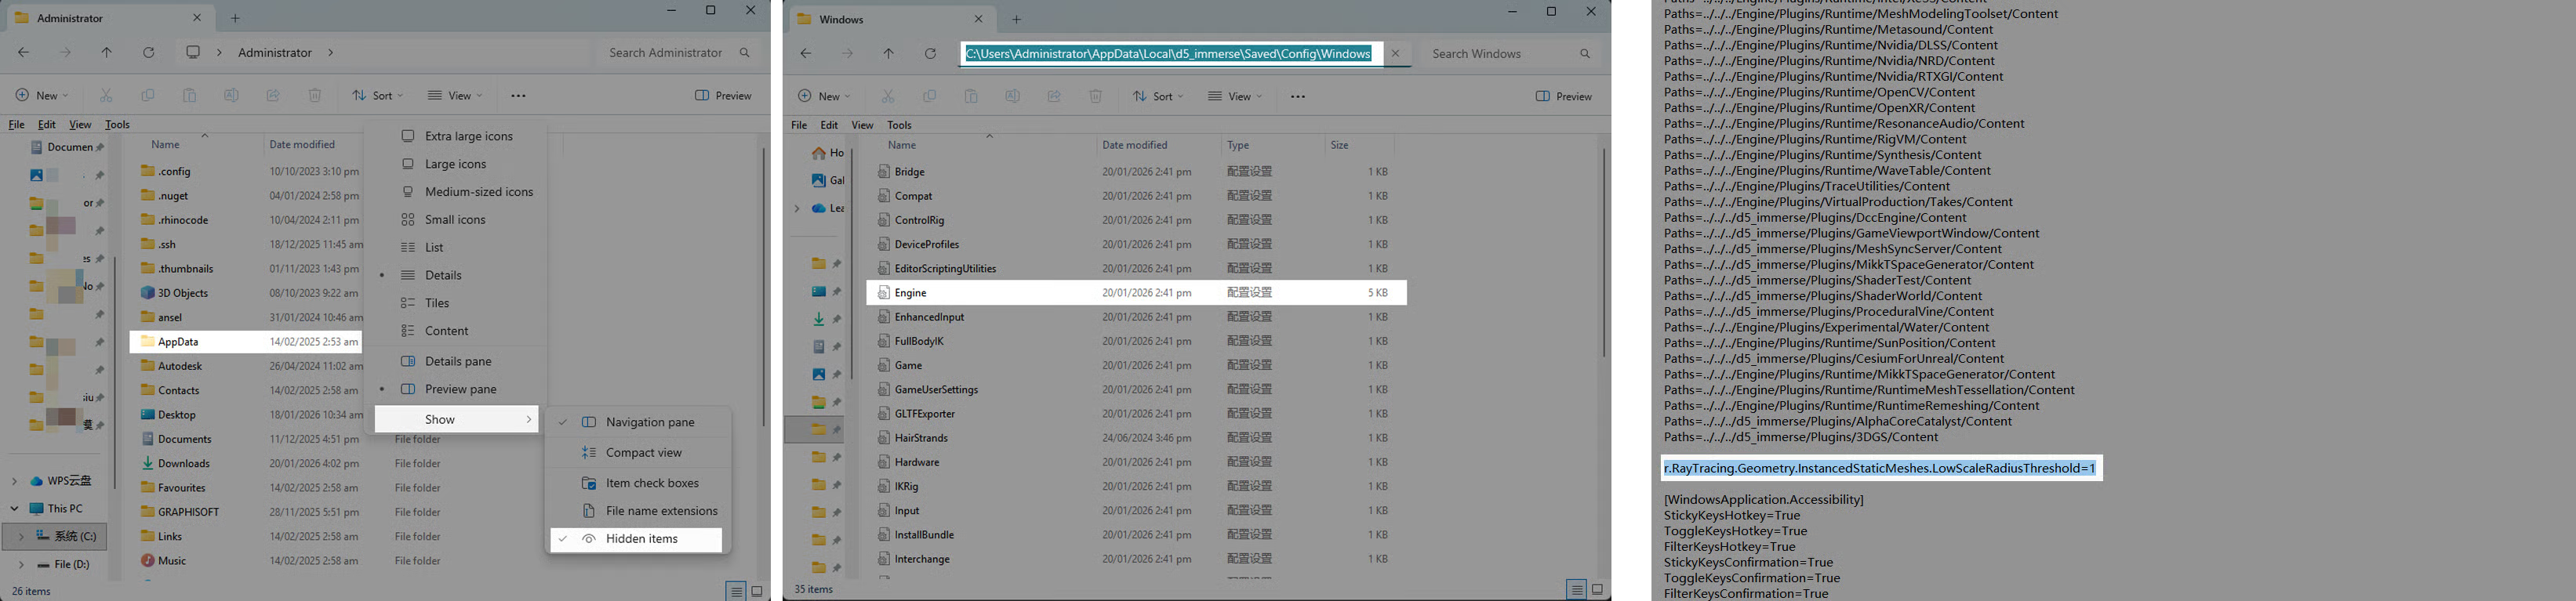Click Preview button in Windows window toolbar
Screen dimensions: 2576x601
coord(1563,97)
